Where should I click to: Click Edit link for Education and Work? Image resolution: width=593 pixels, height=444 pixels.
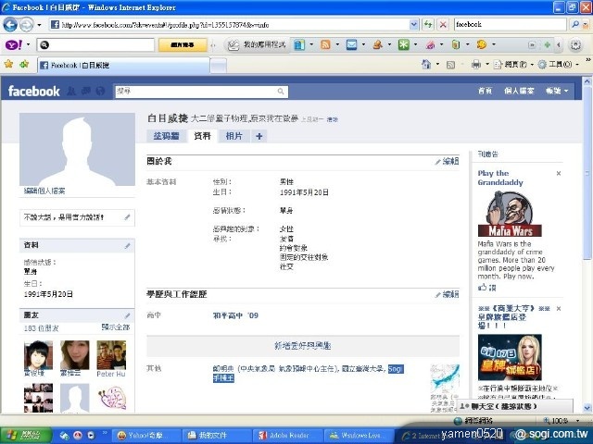[447, 294]
